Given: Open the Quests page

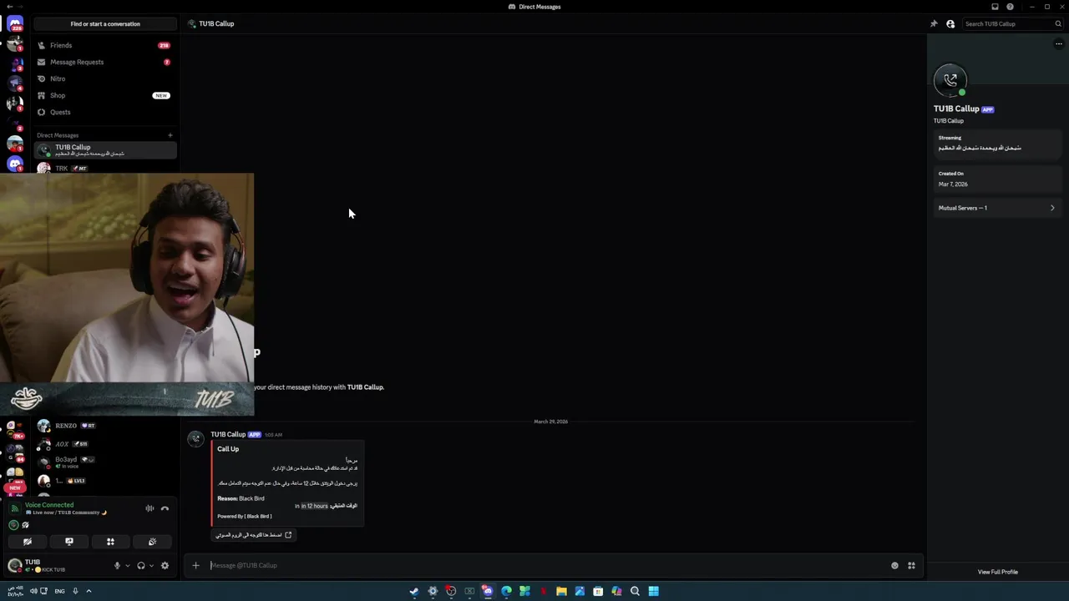Looking at the screenshot, I should [x=105, y=112].
